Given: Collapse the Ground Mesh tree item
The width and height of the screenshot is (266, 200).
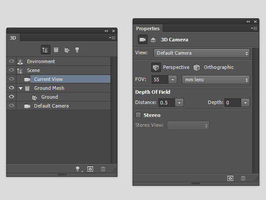Looking at the screenshot, I should [20, 88].
